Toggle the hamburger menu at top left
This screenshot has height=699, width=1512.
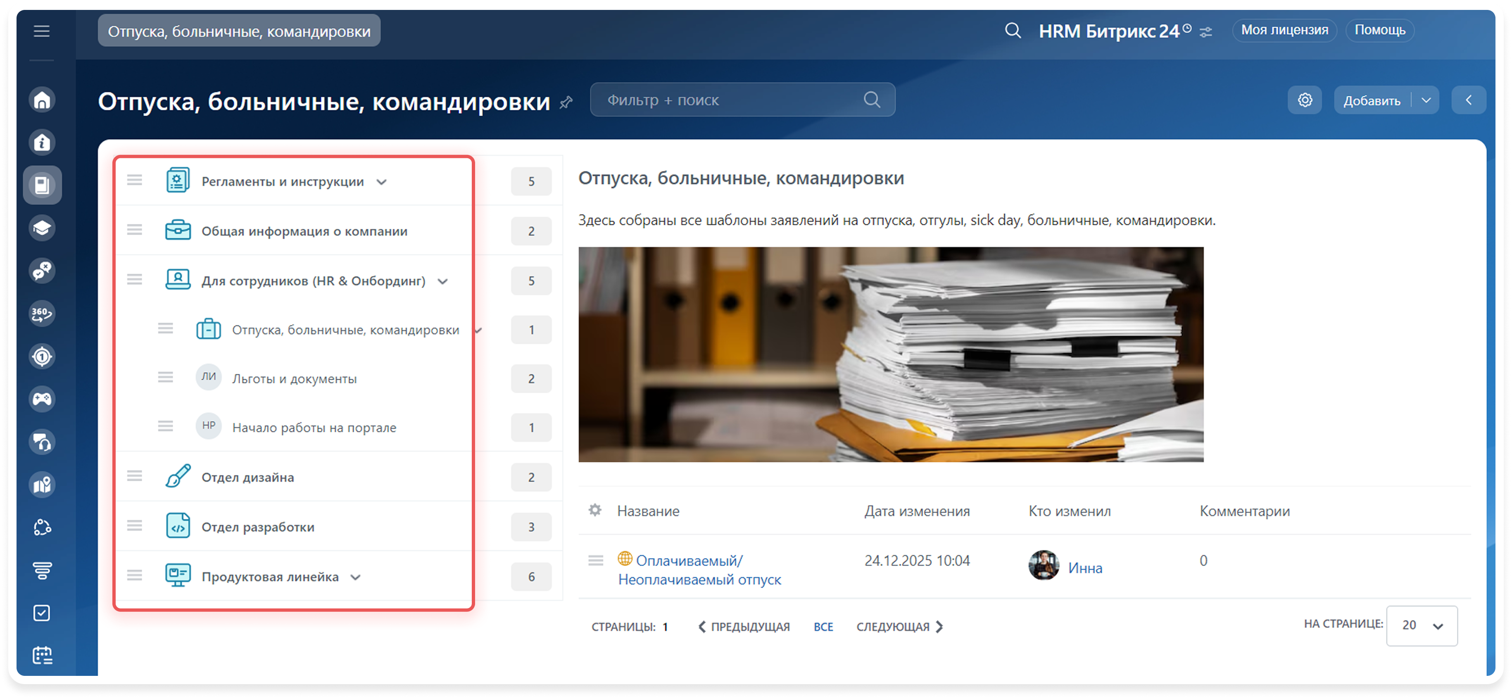tap(42, 31)
